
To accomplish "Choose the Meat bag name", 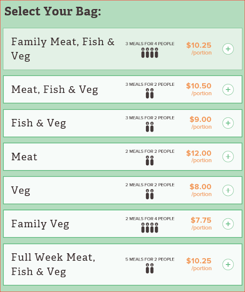I will (x=24, y=156).
